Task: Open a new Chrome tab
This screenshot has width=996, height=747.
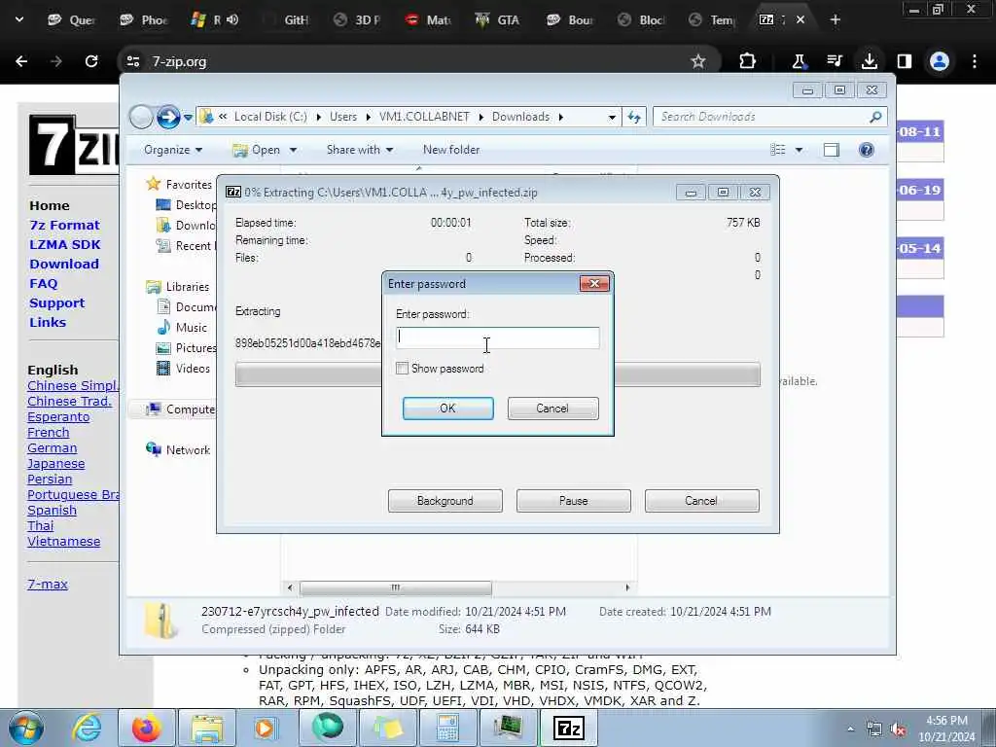Action: 835,19
